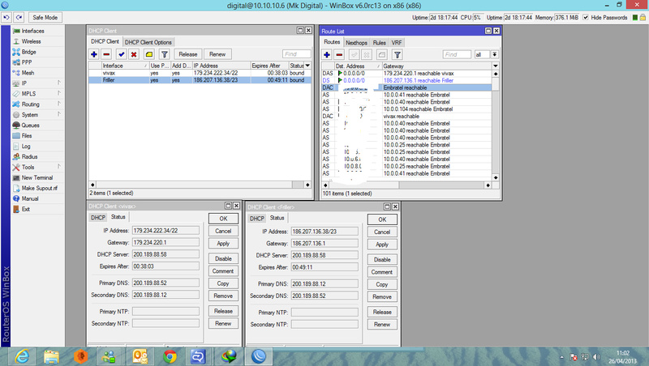Remove the selected DHCP client entry

[x=106, y=54]
